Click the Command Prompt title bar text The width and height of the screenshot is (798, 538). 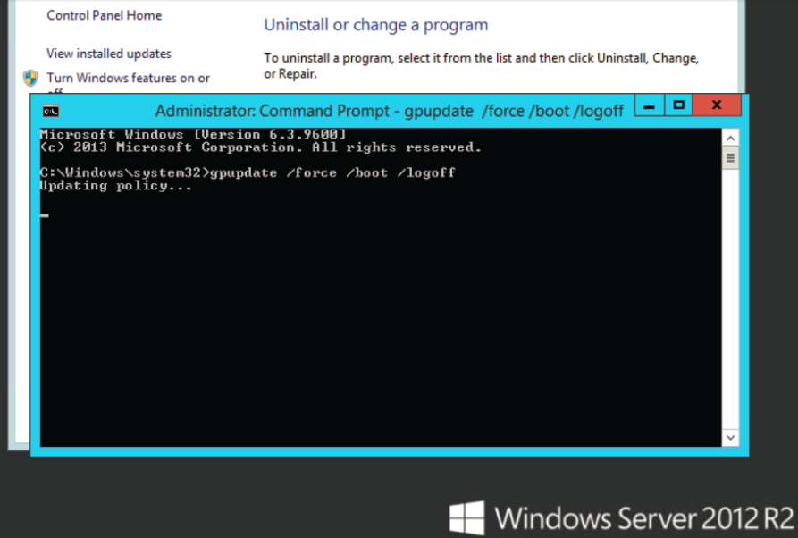[390, 111]
